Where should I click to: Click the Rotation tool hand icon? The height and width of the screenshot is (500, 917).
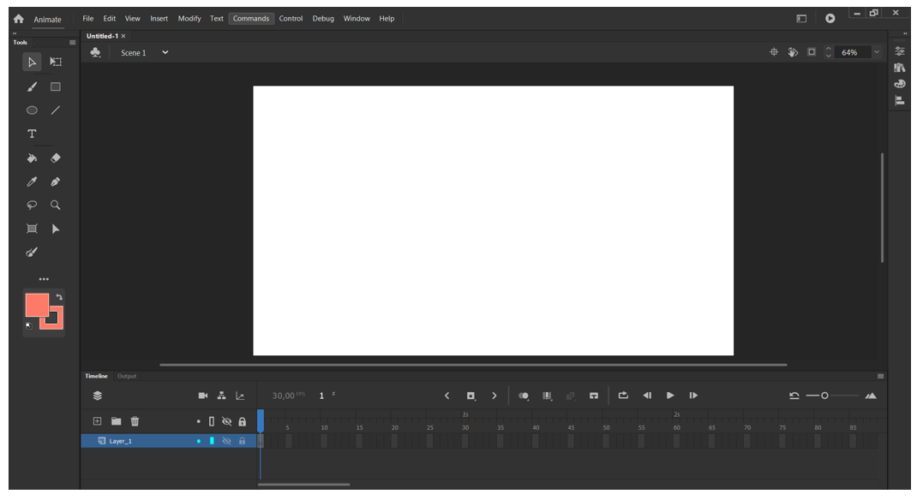click(793, 52)
